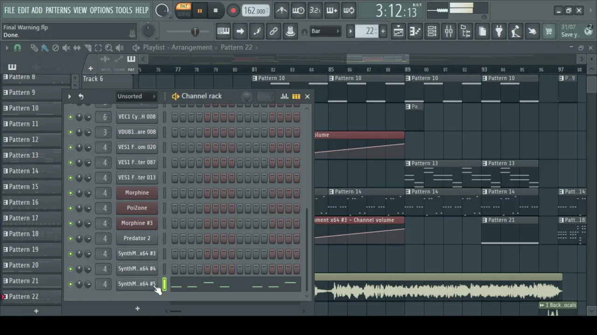Screen dimensions: 597x335
Task: Stop playback with the transport stop button
Action: point(215,11)
